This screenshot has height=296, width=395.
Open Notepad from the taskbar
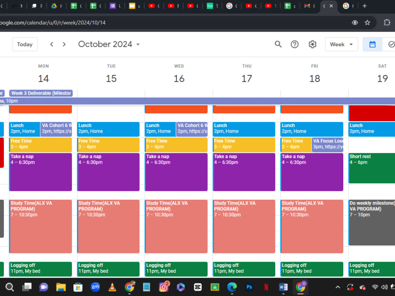tap(147, 287)
